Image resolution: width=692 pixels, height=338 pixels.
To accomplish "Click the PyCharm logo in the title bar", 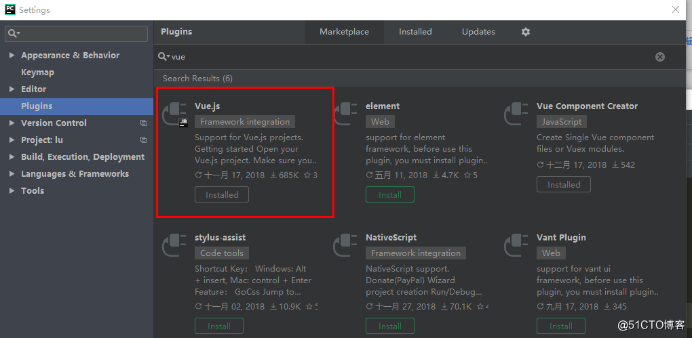I will 10,9.
